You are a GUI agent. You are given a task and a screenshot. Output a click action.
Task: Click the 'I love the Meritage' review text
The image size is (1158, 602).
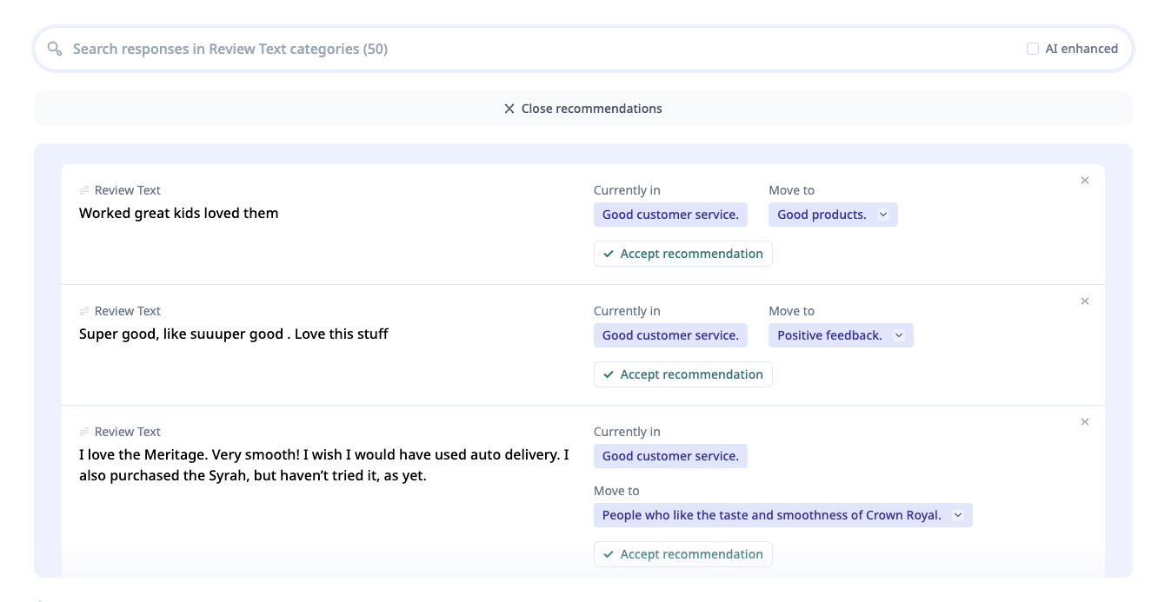[323, 465]
